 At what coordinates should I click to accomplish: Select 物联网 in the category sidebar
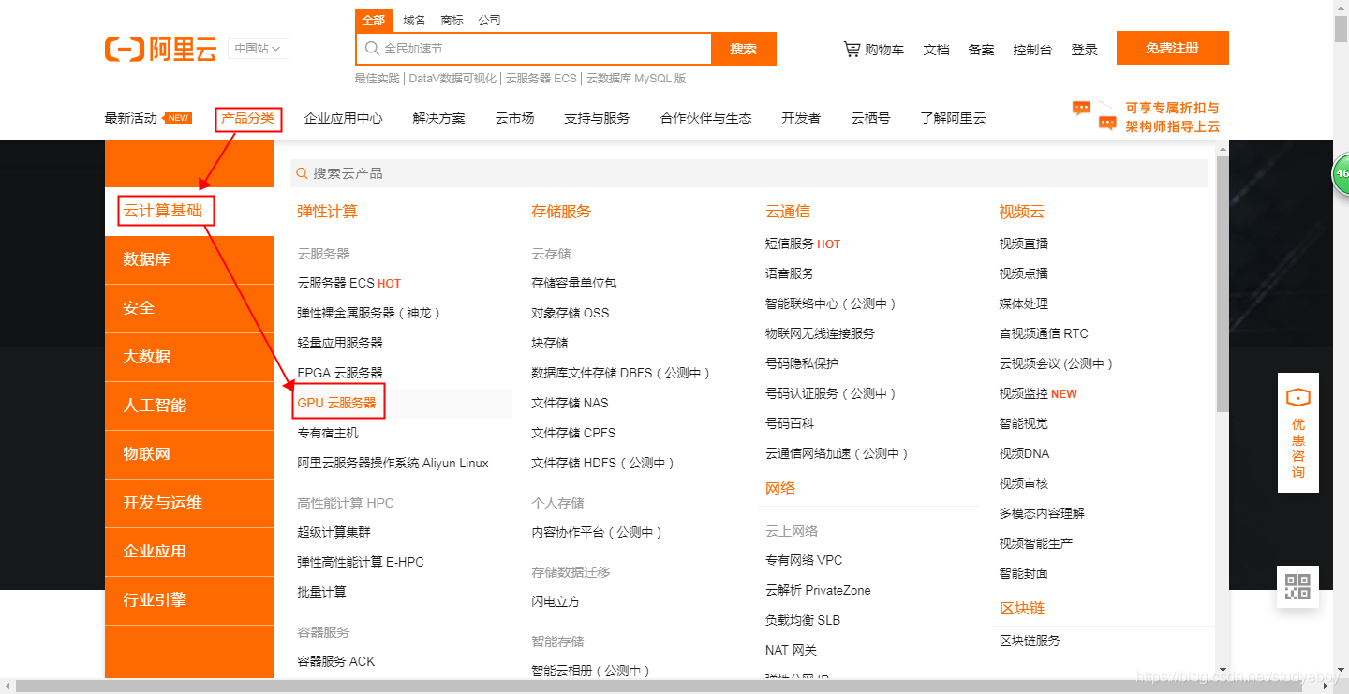(189, 454)
